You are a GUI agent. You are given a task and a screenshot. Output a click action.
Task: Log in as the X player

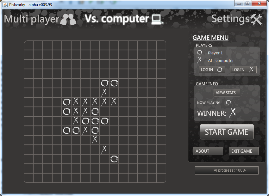[243, 70]
